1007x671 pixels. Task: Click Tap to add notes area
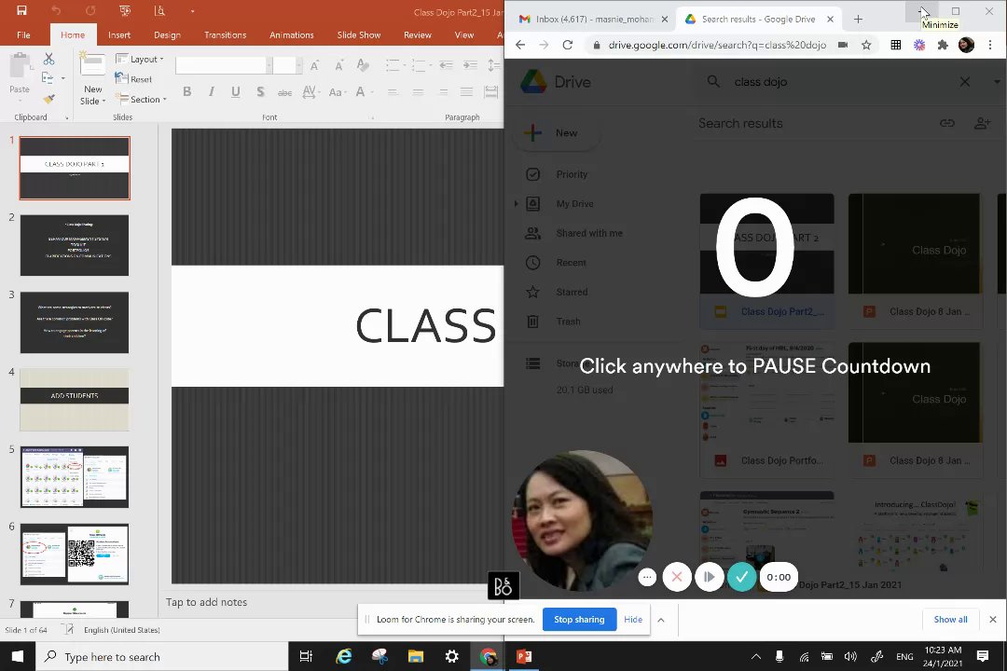pos(206,602)
